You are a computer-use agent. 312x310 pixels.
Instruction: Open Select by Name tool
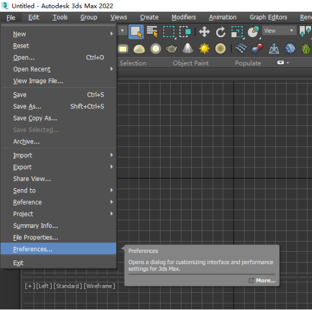pos(152,32)
